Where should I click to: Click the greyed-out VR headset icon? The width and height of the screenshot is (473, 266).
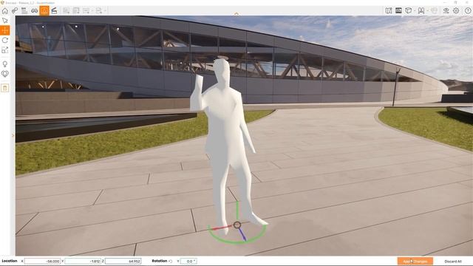pos(434,10)
